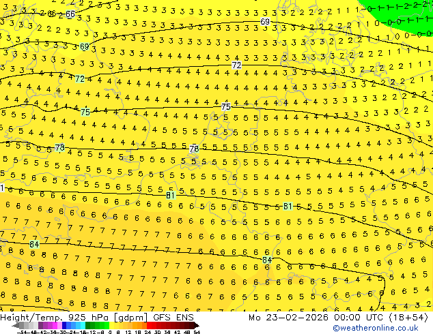Click the legend scale number 54
Viewport: 433px width, 334px height.
click(x=197, y=332)
